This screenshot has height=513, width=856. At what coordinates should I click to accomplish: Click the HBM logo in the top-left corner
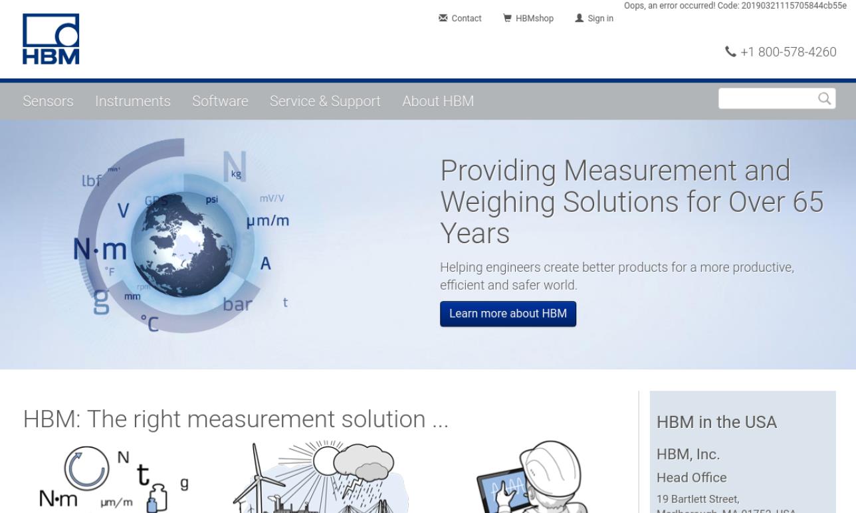(x=50, y=39)
